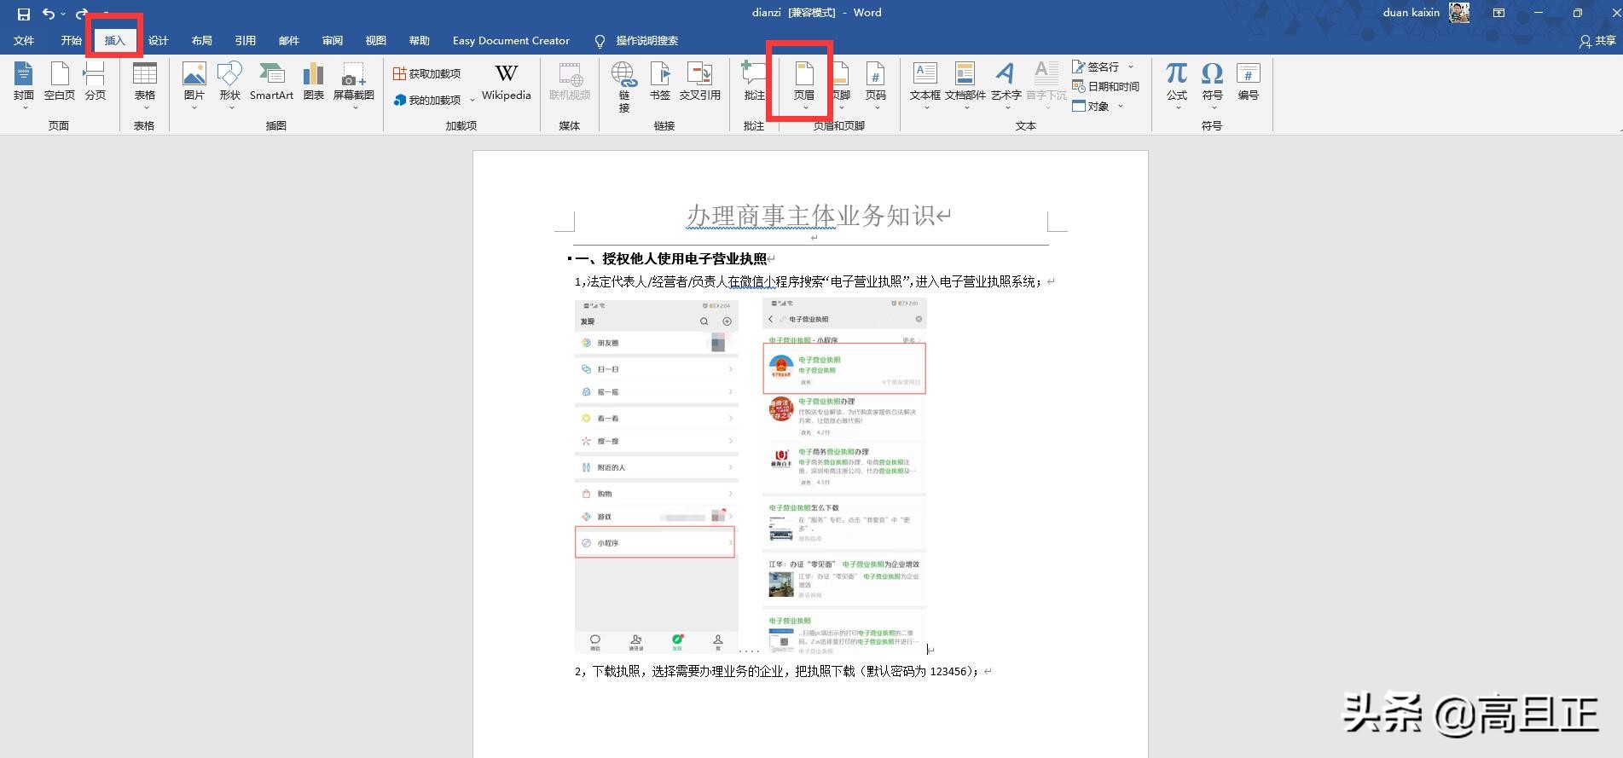Insert a cover page via 封面 icon

(24, 82)
